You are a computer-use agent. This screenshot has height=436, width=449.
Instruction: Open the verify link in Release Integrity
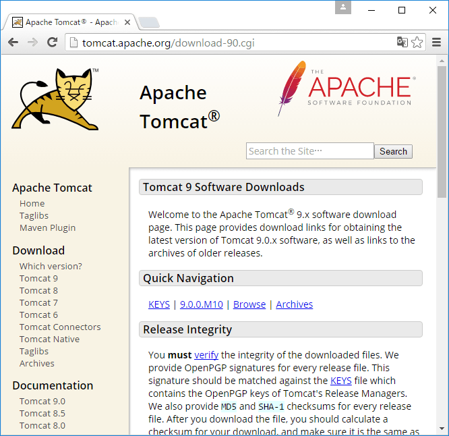tap(206, 355)
